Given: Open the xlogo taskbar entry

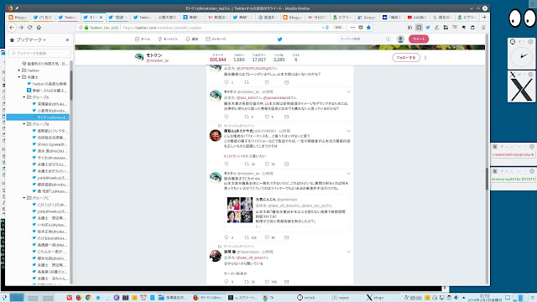Looking at the screenshot, I should click(x=375, y=298).
